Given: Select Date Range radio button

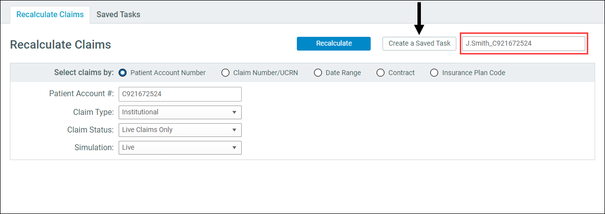Looking at the screenshot, I should (x=318, y=73).
